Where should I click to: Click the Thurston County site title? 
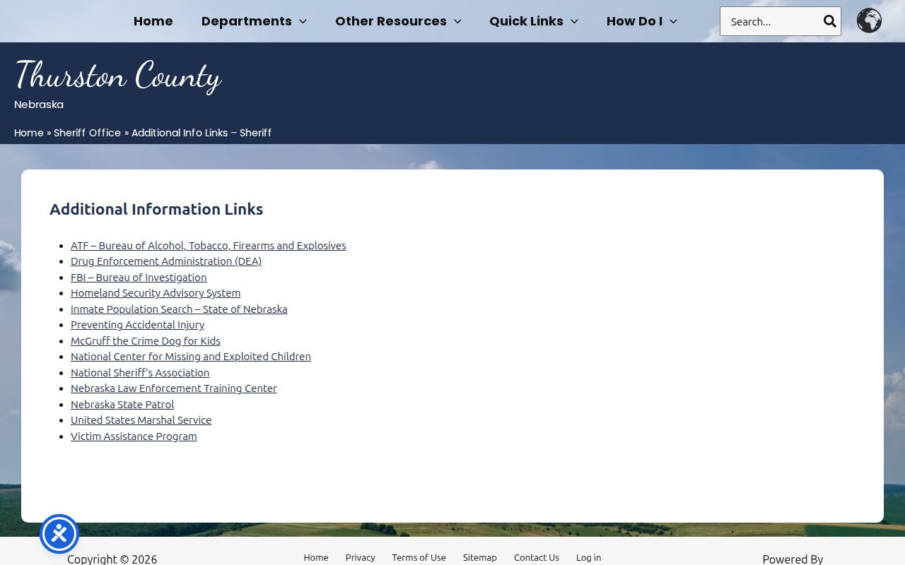coord(118,76)
